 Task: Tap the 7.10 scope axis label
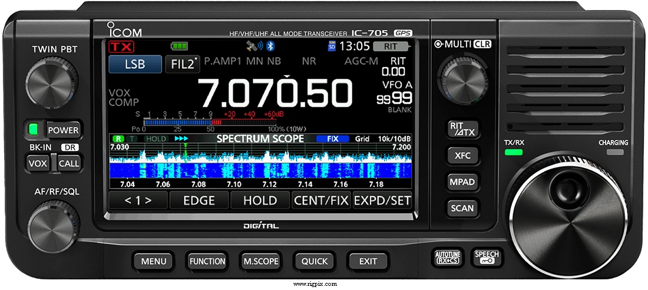(234, 184)
